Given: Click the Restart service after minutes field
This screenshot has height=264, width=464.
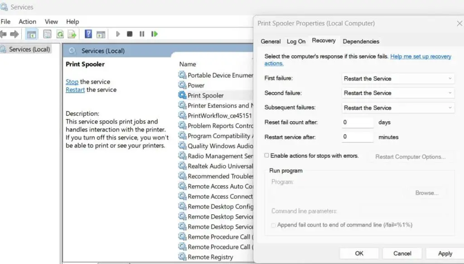Looking at the screenshot, I should (x=357, y=137).
